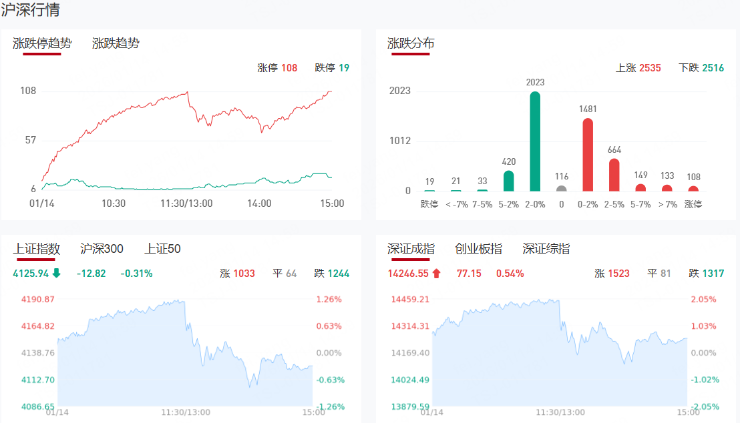Click the red 664 bar for 2-5%

point(614,175)
